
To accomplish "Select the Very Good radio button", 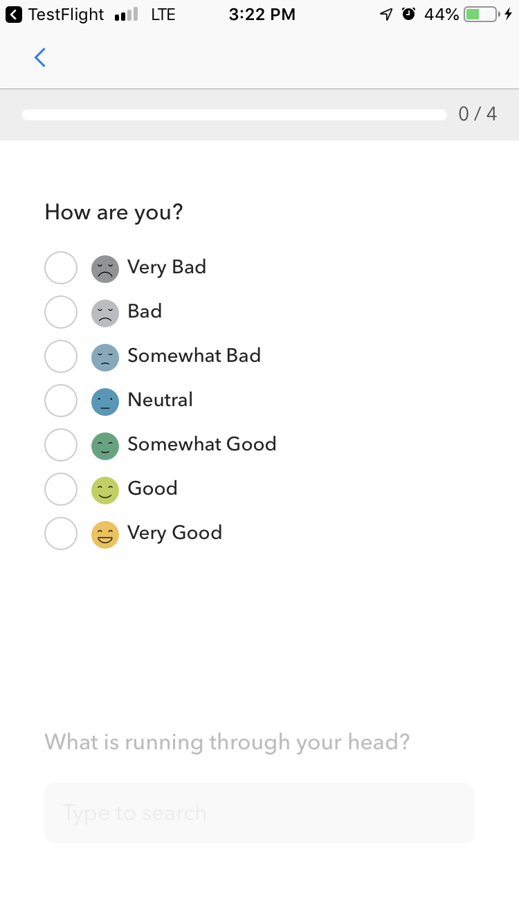I will [x=61, y=533].
